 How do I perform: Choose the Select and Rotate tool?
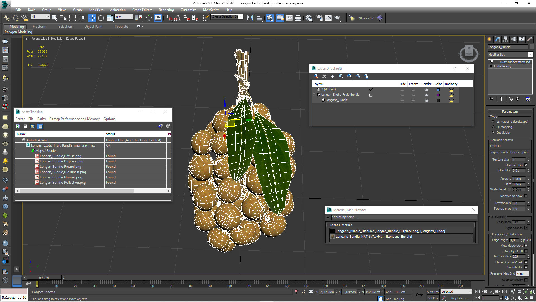pyautogui.click(x=101, y=18)
